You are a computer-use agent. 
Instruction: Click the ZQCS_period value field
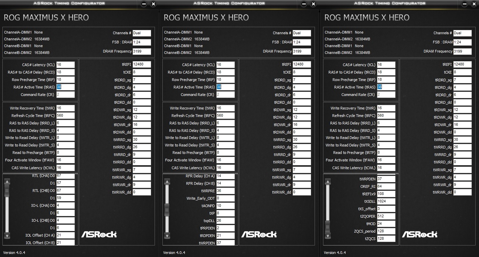coord(386,231)
